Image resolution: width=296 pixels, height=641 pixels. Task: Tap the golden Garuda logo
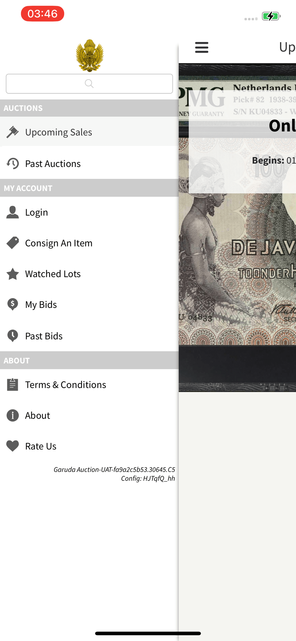[x=89, y=55]
